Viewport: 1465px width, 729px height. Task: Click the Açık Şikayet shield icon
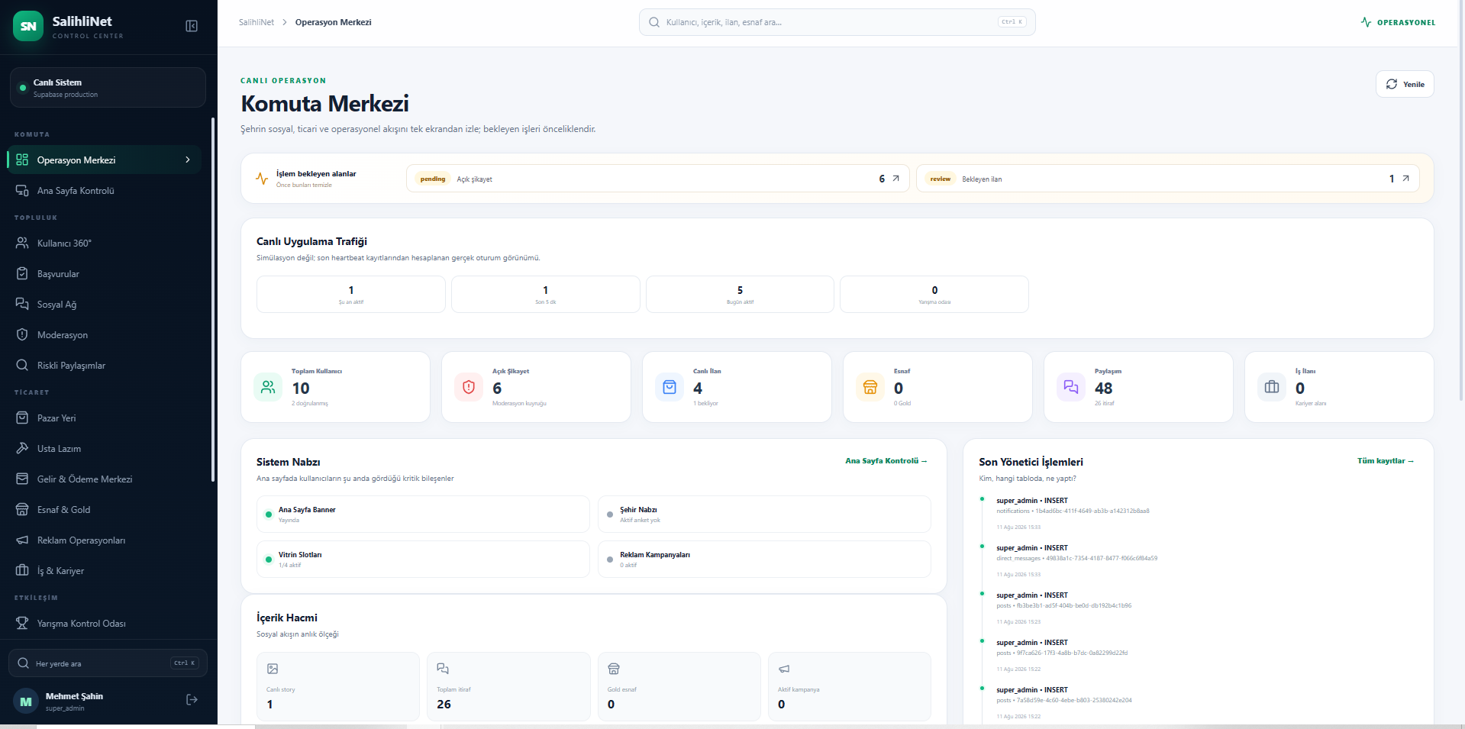click(x=469, y=387)
